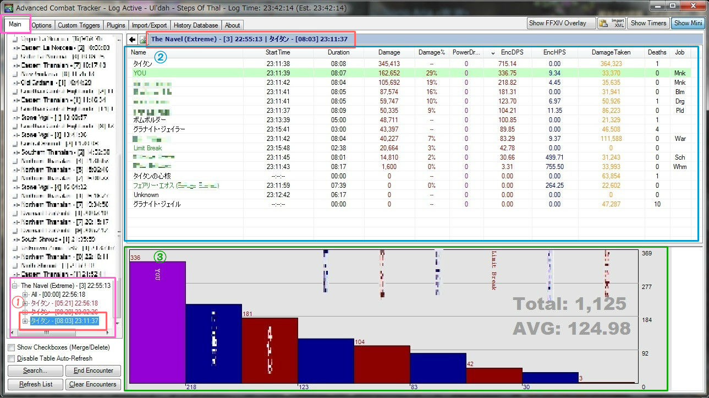Expand the タイタン [05:21] 22:56:18 node
The image size is (709, 398).
click(25, 303)
